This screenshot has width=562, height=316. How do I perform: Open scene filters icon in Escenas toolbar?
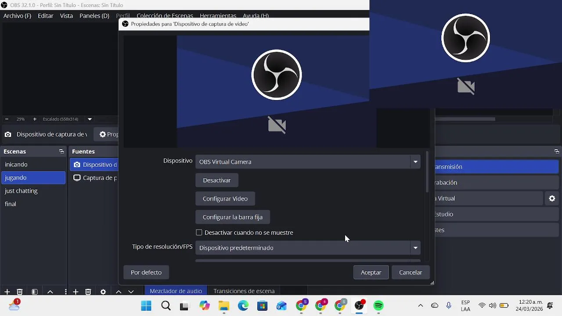[x=35, y=292]
